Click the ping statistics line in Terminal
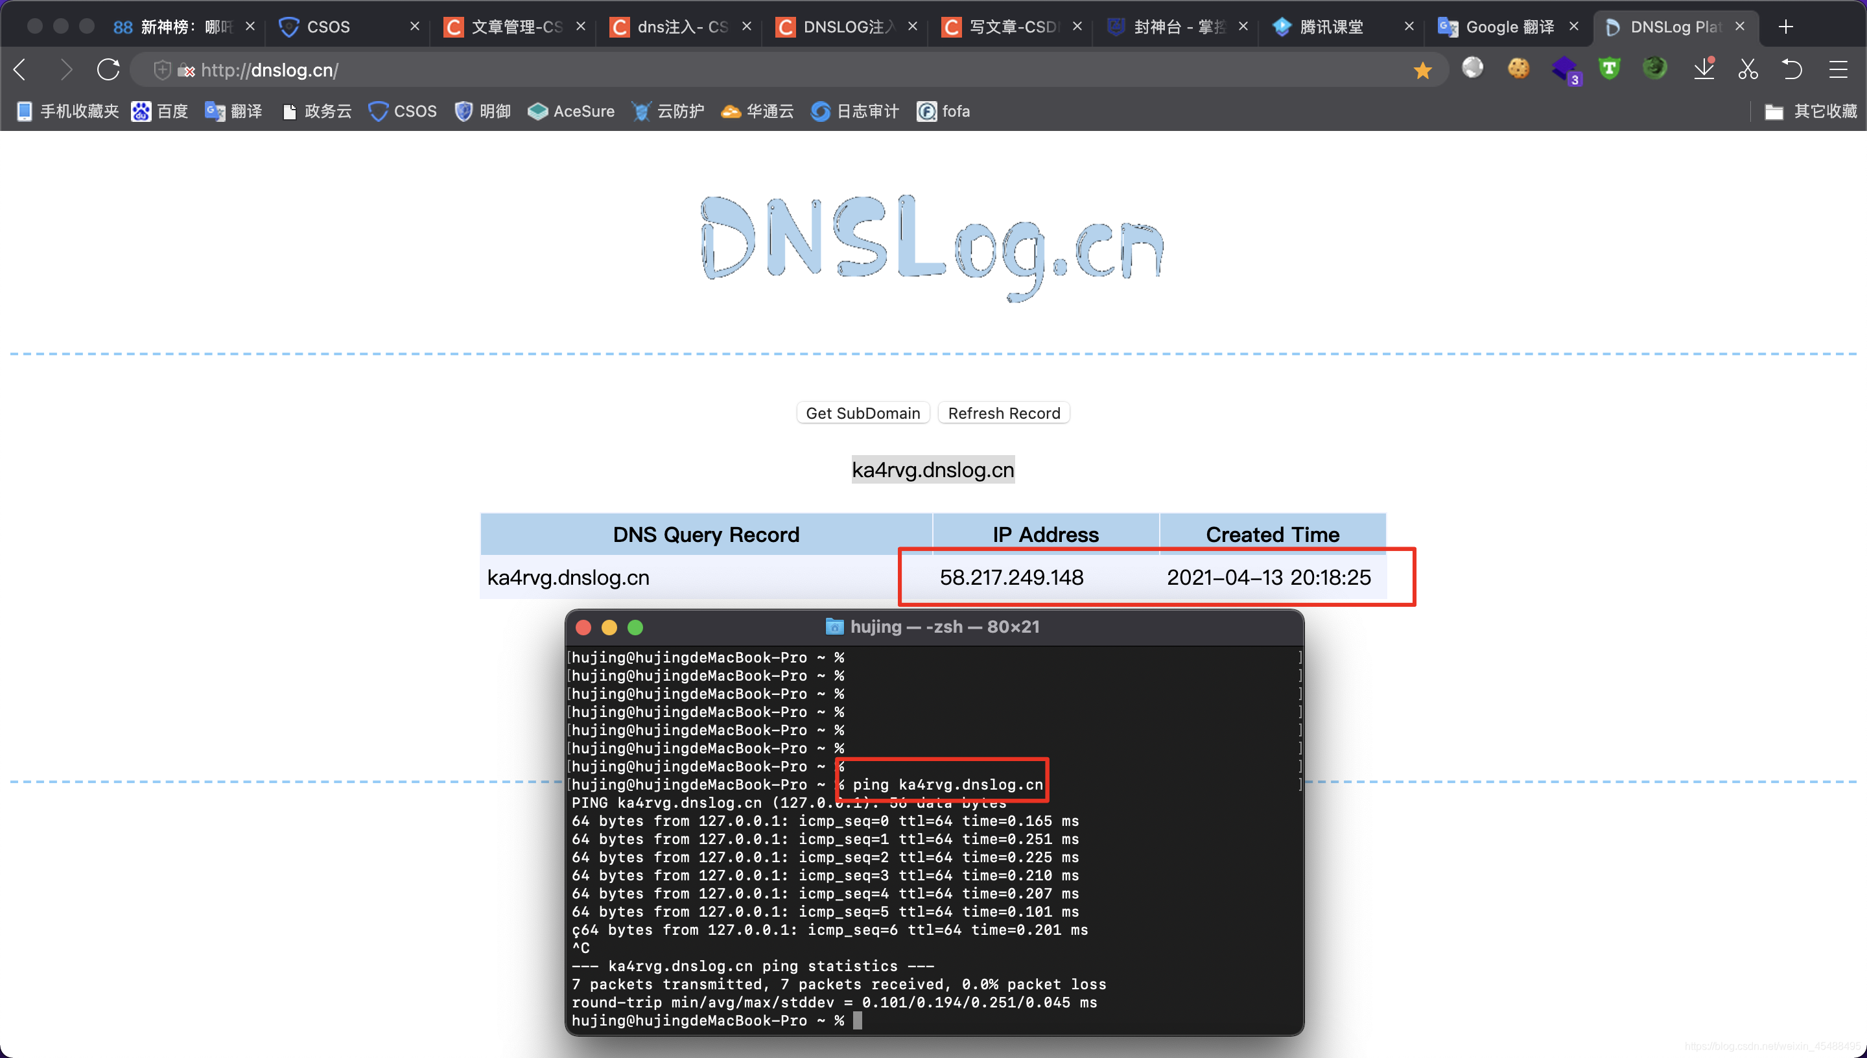Viewport: 1867px width, 1058px height. (753, 966)
